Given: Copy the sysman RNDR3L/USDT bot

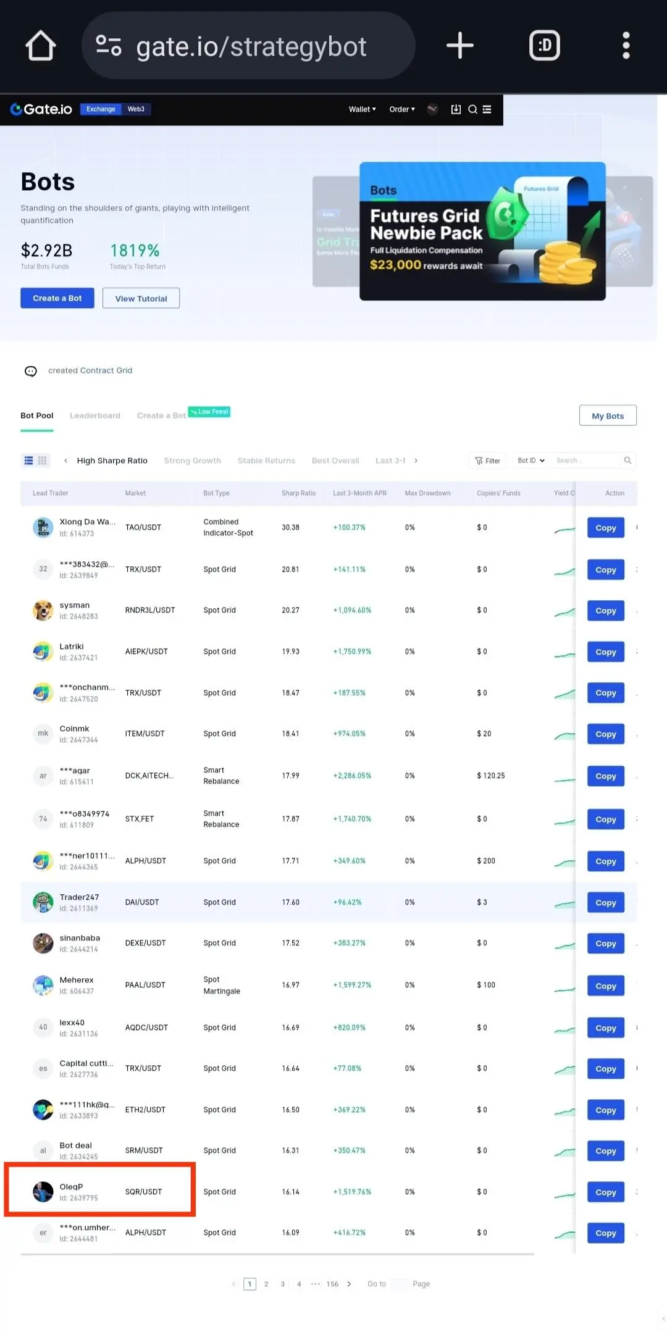Looking at the screenshot, I should [x=606, y=611].
